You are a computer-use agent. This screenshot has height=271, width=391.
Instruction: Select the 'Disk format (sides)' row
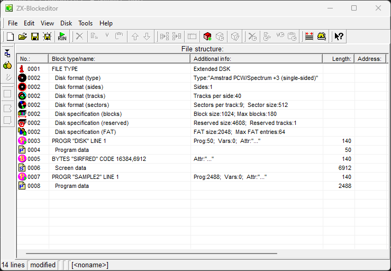202,87
